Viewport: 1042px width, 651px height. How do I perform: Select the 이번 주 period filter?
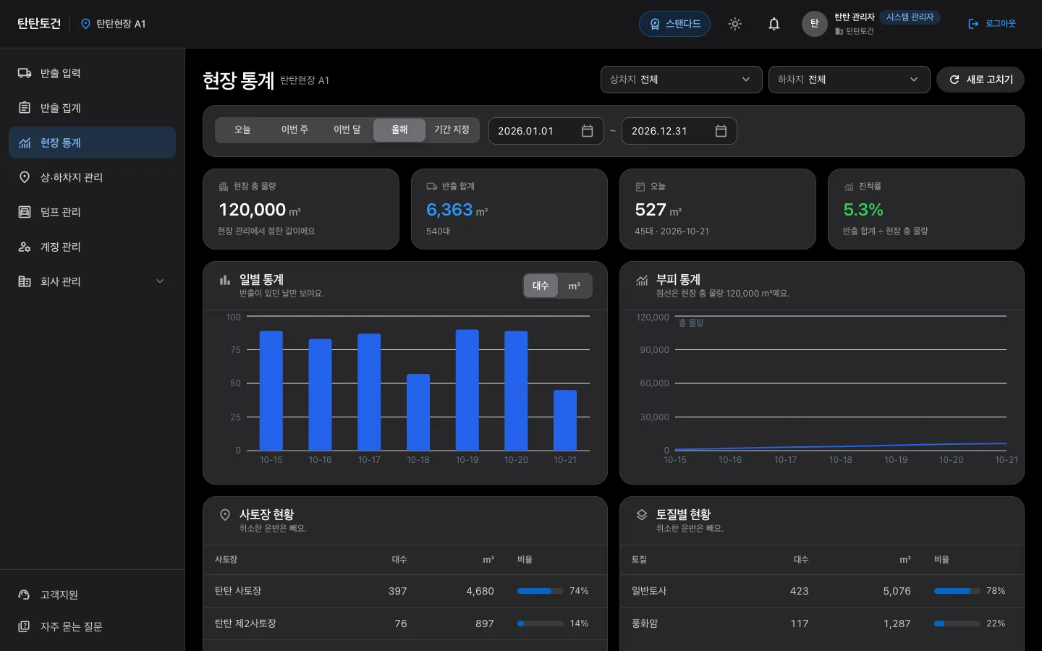pos(295,130)
